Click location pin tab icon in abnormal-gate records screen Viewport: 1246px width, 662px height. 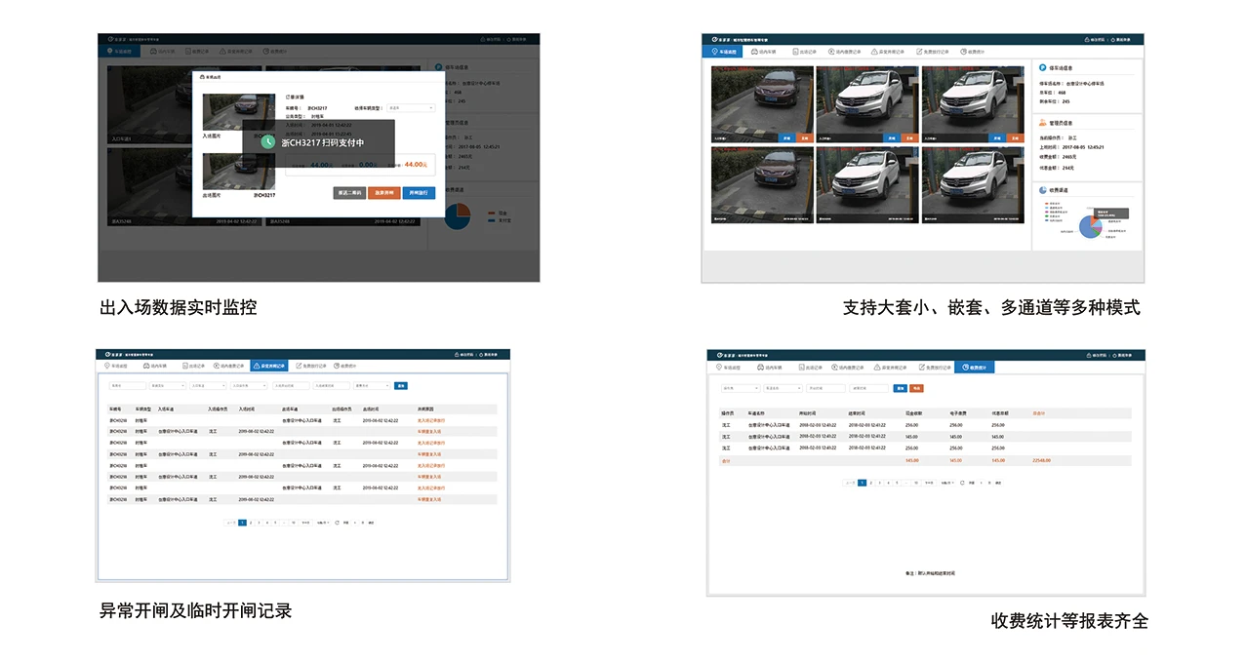point(106,366)
